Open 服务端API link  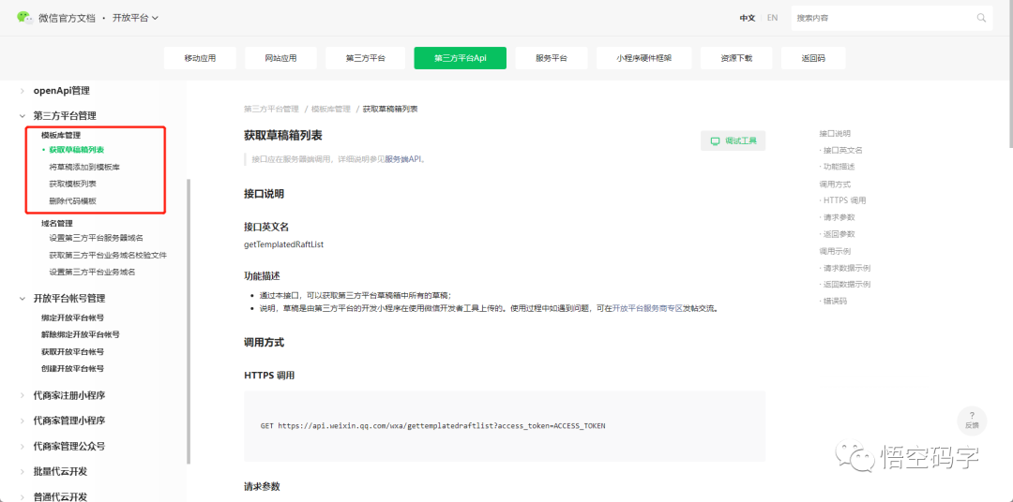(x=404, y=159)
